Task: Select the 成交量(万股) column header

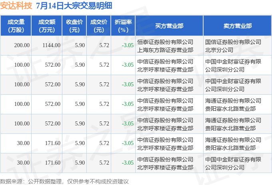Action: (16, 26)
